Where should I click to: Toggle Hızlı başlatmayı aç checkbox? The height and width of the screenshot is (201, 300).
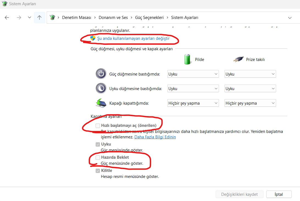coord(98,126)
